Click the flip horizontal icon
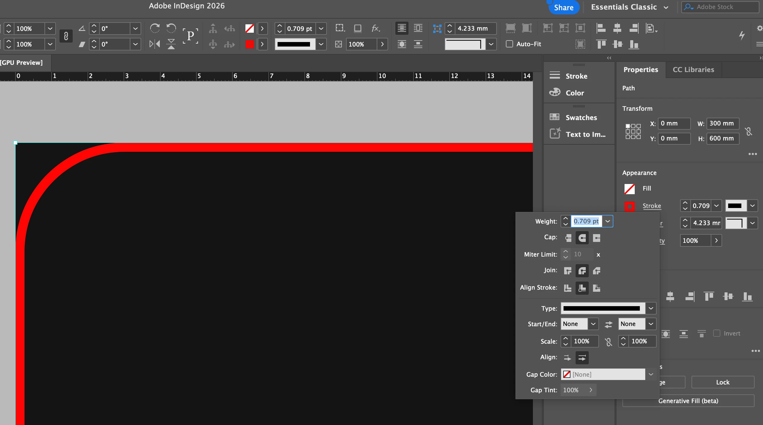Screen dimensions: 763x425 coord(155,44)
